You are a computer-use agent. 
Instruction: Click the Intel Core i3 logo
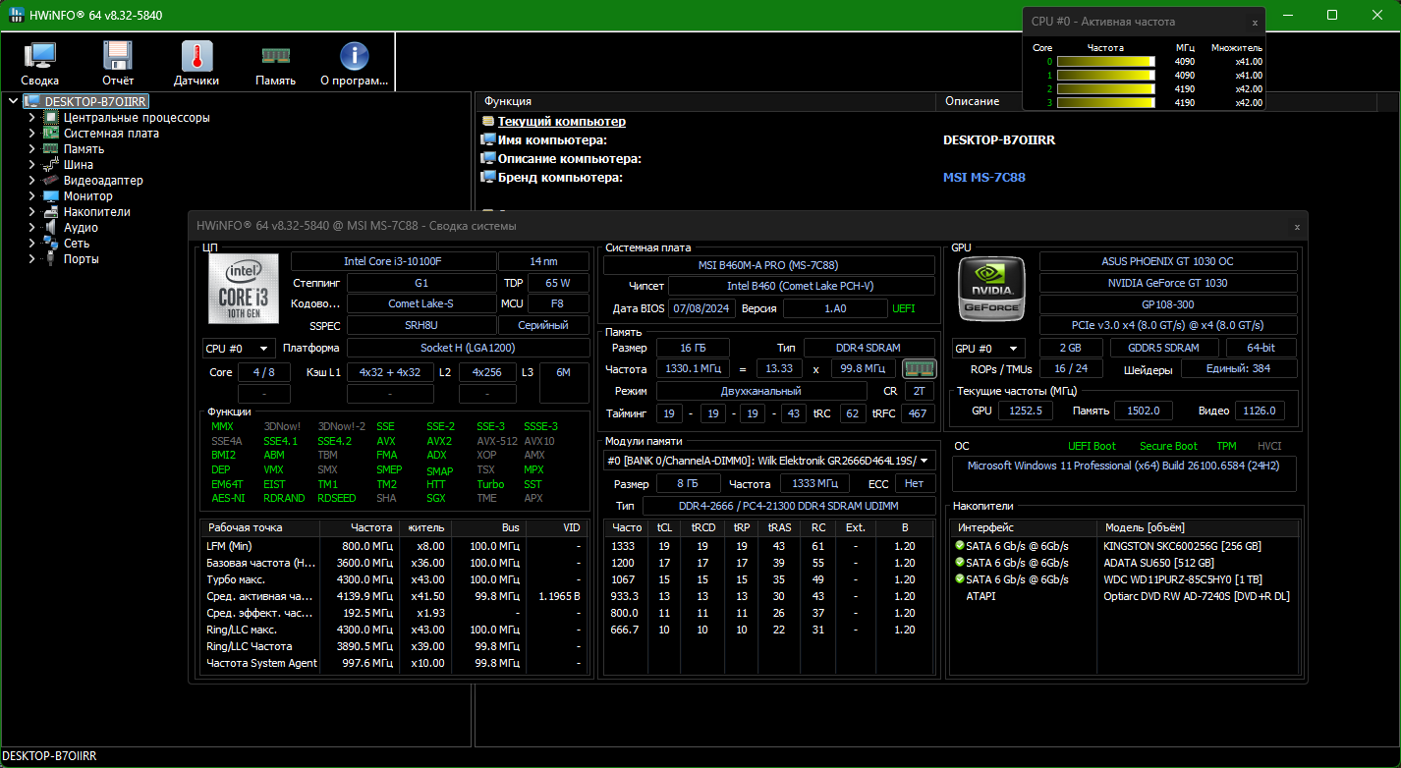pos(243,288)
